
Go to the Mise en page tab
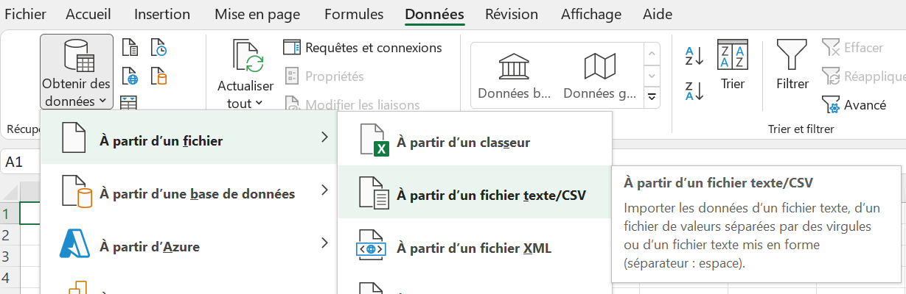(257, 14)
